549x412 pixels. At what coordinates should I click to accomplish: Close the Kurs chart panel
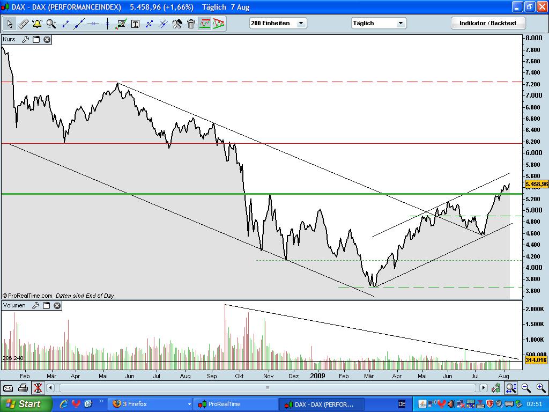click(47, 39)
